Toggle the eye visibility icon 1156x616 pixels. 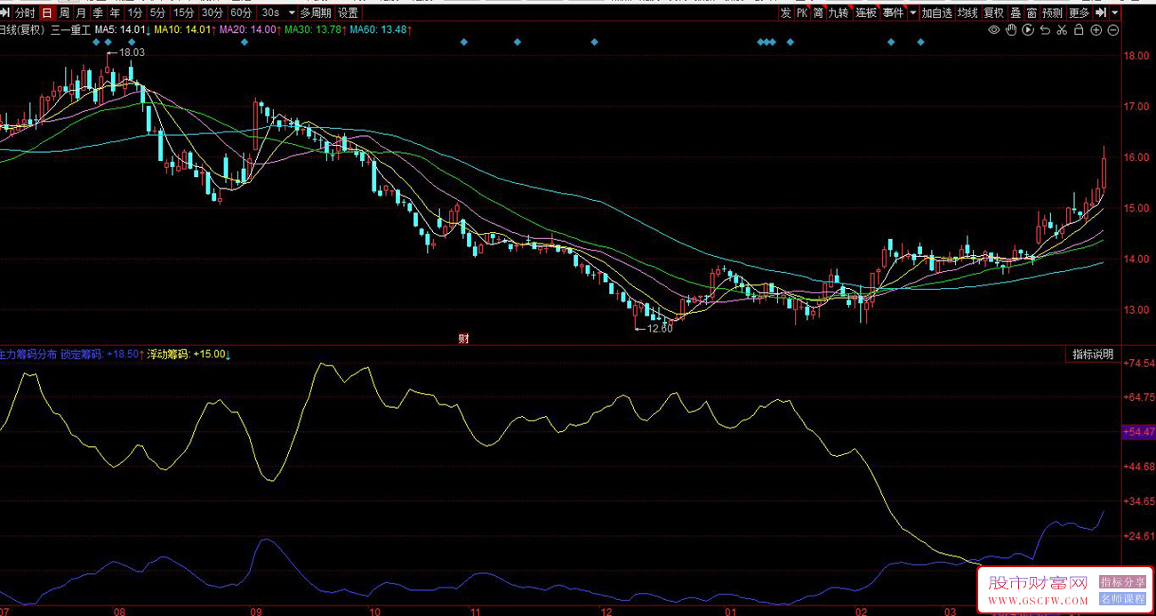(994, 30)
